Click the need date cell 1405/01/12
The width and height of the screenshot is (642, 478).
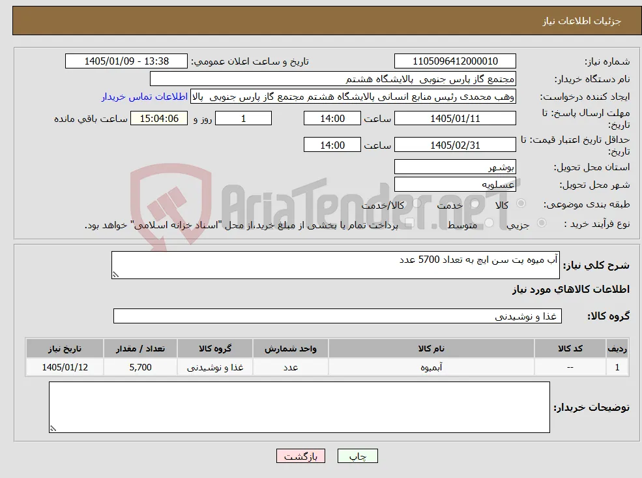(x=65, y=367)
